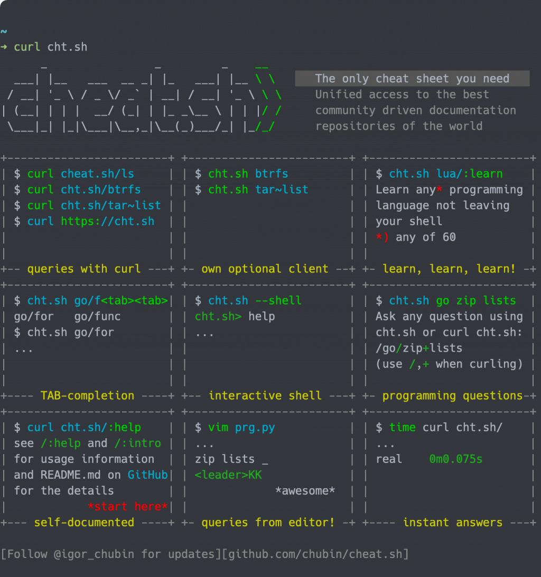Click the text 'Unified access to the best'

pos(402,94)
